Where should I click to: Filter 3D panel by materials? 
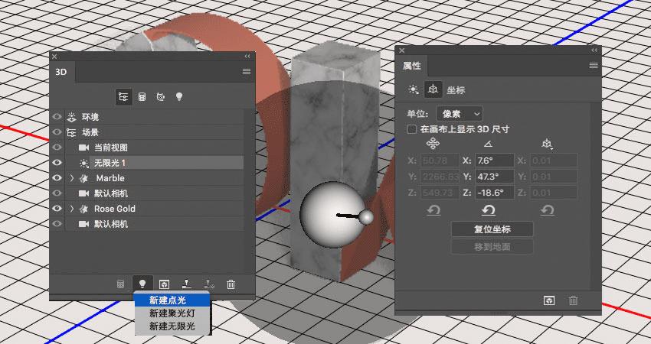tap(161, 97)
